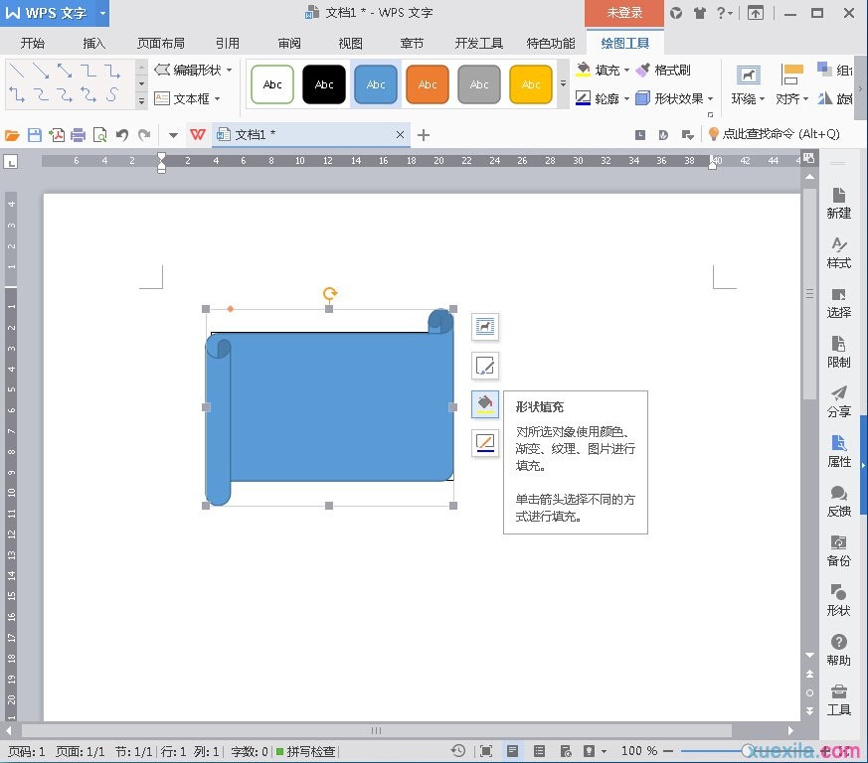Select the 编辑形状 (Edit Shape) tool
The width and height of the screenshot is (868, 763).
pyautogui.click(x=194, y=70)
